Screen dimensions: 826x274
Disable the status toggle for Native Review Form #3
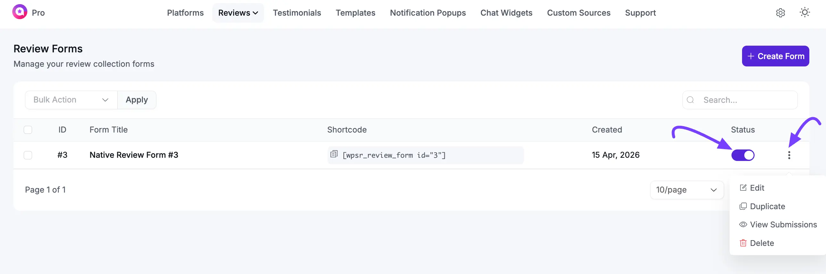point(743,155)
